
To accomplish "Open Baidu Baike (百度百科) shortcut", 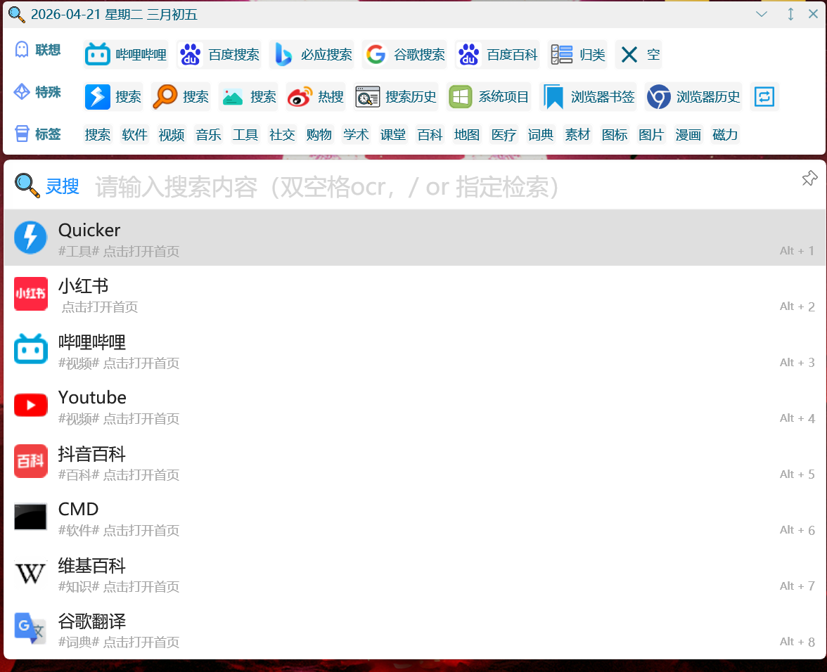I will click(x=497, y=55).
